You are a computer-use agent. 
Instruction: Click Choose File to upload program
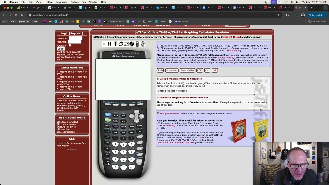pyautogui.click(x=164, y=91)
